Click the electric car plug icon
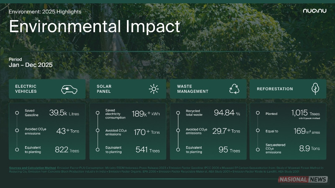335x188 pixels. pyautogui.click(x=70, y=89)
